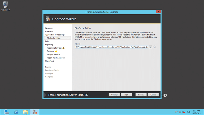Click the info icon beside Folder field
The width and height of the screenshot is (204, 115).
tap(155, 47)
